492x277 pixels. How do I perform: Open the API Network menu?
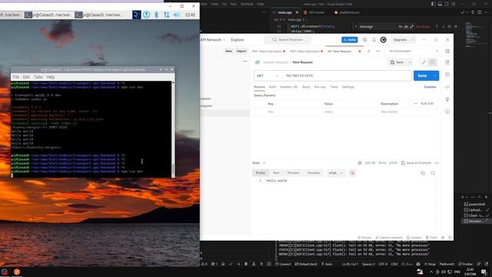(x=213, y=40)
